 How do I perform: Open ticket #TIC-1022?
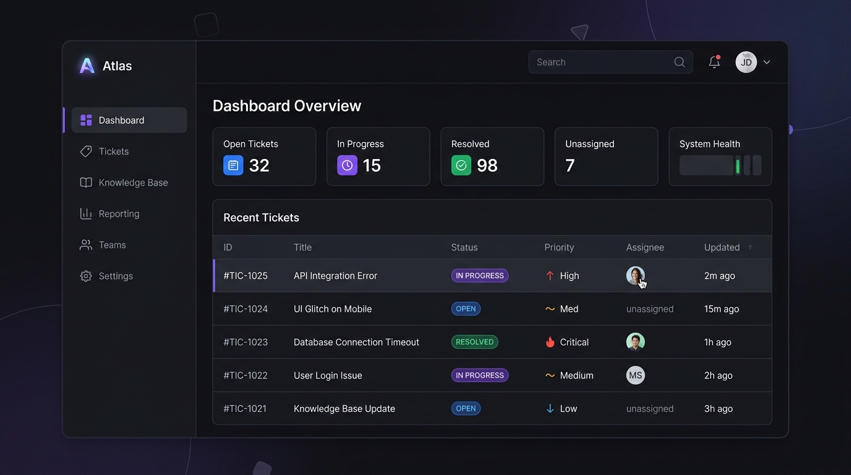[246, 375]
